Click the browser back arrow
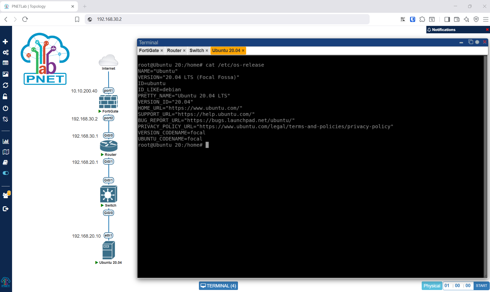Viewport: 490px width, 292px height. click(6, 19)
